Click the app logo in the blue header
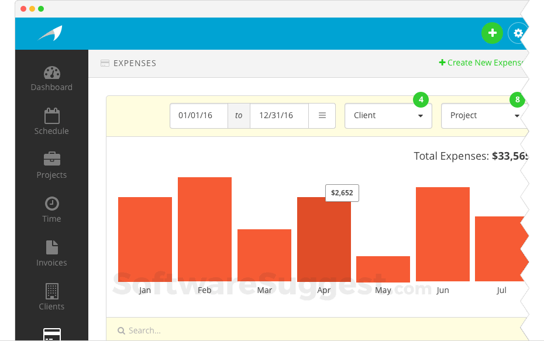This screenshot has height=341, width=544. coord(50,33)
